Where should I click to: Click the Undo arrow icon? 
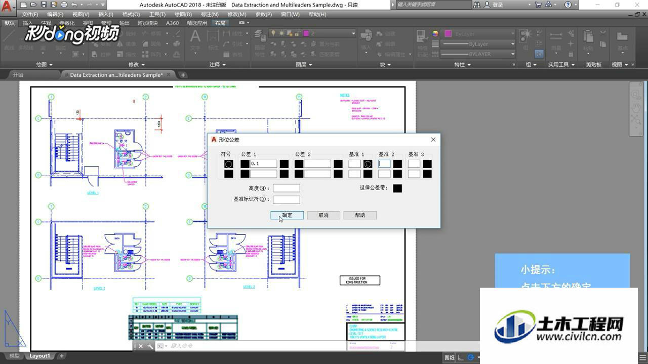point(74,5)
